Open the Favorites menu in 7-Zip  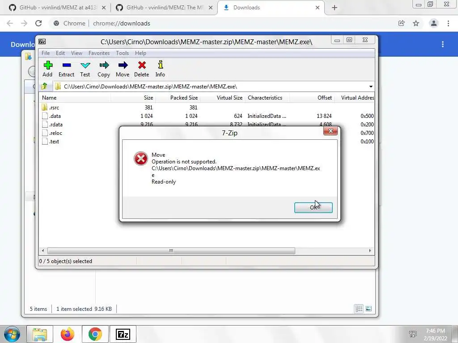click(99, 53)
